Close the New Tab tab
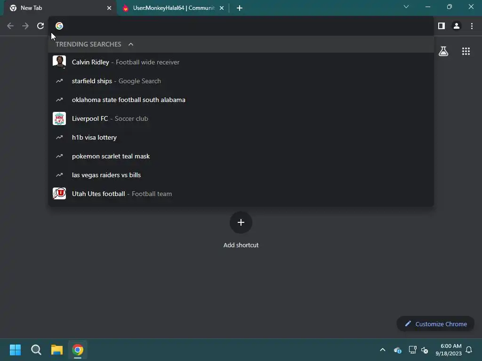Viewport: 482px width, 361px height. click(109, 8)
